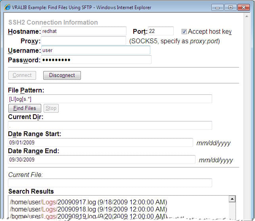Focus the empty Proxy input field

pos(84,40)
